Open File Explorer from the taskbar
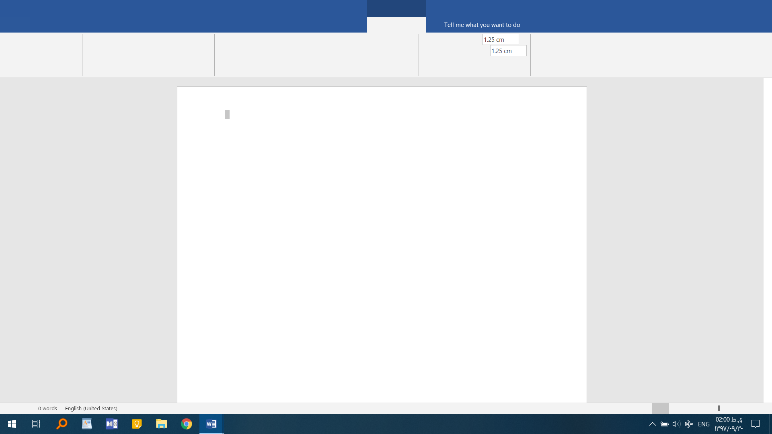The width and height of the screenshot is (772, 434). pyautogui.click(x=162, y=424)
